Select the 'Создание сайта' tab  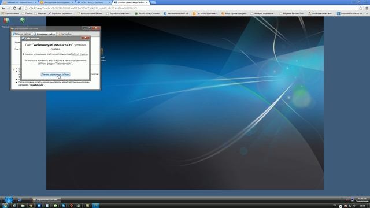coord(44,34)
